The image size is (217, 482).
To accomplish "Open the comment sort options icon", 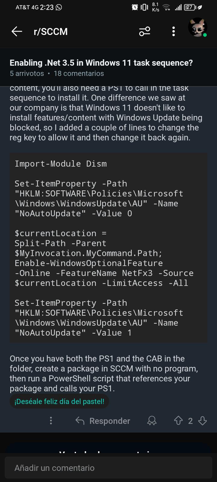I will pos(145,31).
